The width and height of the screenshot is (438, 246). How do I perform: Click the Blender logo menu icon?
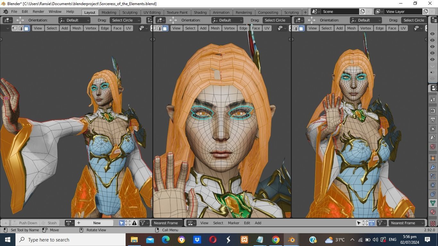pos(5,12)
